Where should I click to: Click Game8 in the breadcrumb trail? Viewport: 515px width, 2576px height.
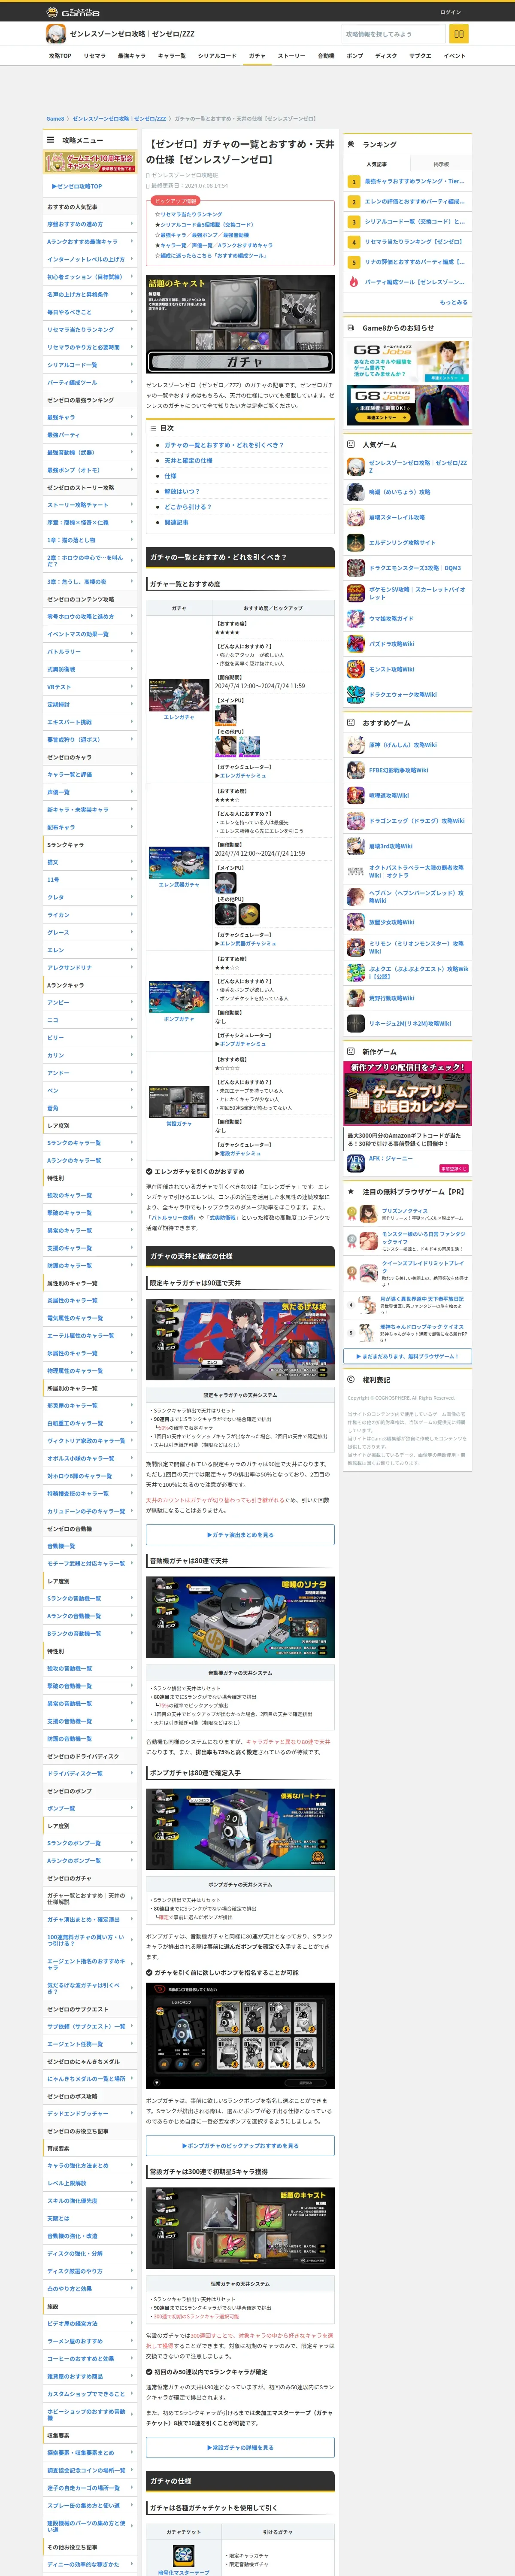55,118
